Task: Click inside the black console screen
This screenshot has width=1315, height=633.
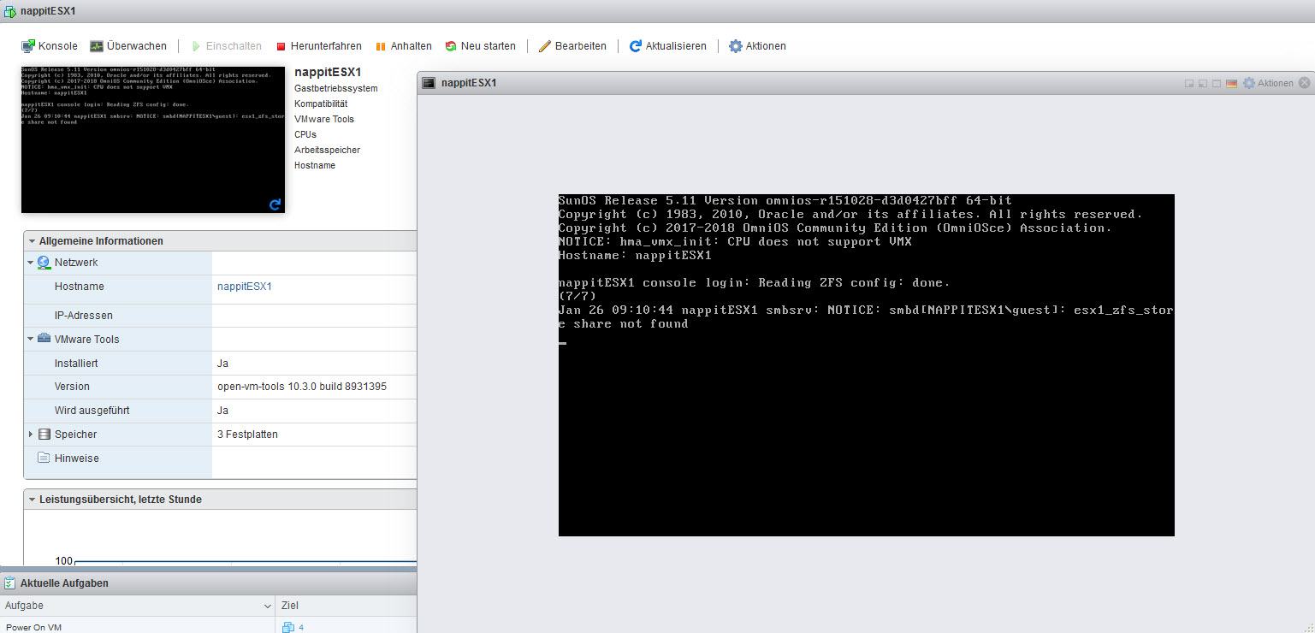Action: [x=866, y=365]
